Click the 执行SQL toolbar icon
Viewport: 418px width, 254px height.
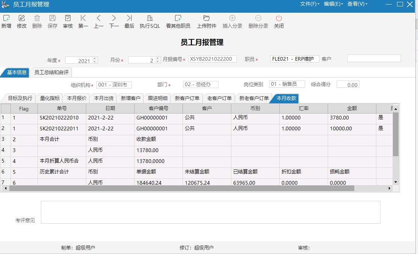point(150,18)
